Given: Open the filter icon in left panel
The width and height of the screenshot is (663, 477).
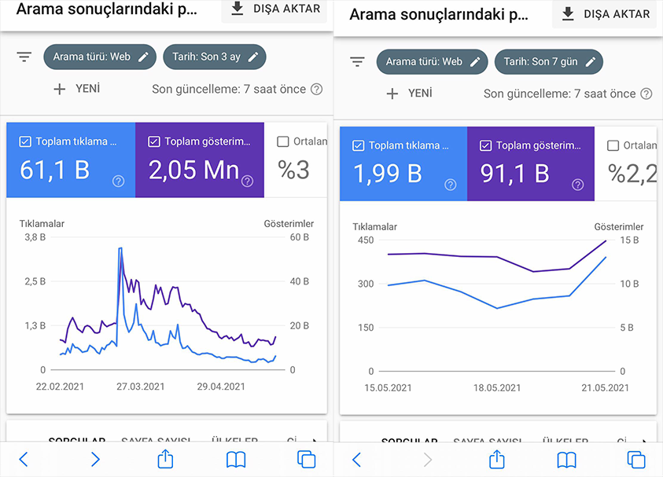Looking at the screenshot, I should coord(24,57).
